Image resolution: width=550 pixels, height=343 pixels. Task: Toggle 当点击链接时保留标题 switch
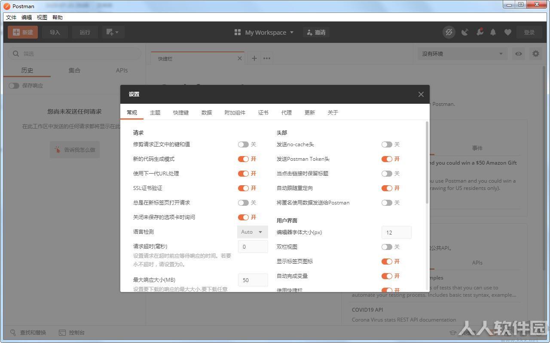387,174
